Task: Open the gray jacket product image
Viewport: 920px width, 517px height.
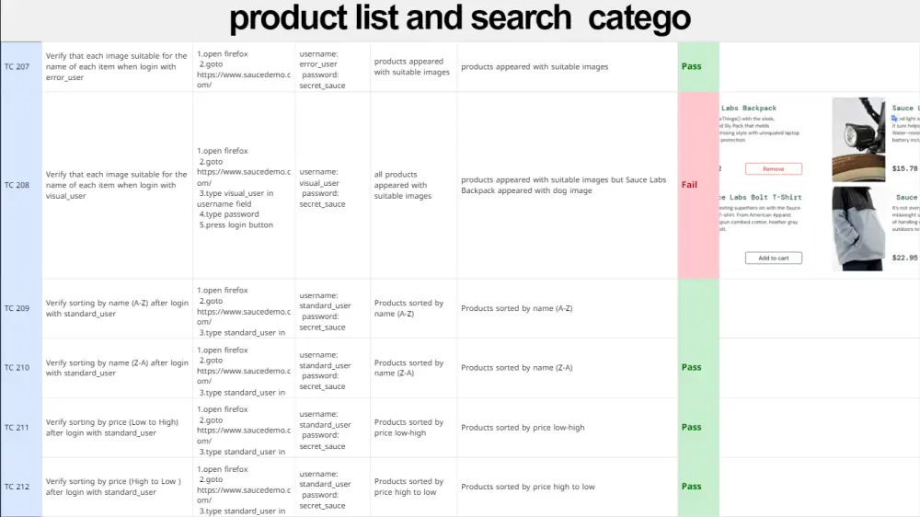Action: point(858,228)
